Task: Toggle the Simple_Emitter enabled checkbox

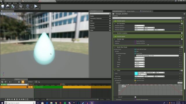Action: coord(113,14)
